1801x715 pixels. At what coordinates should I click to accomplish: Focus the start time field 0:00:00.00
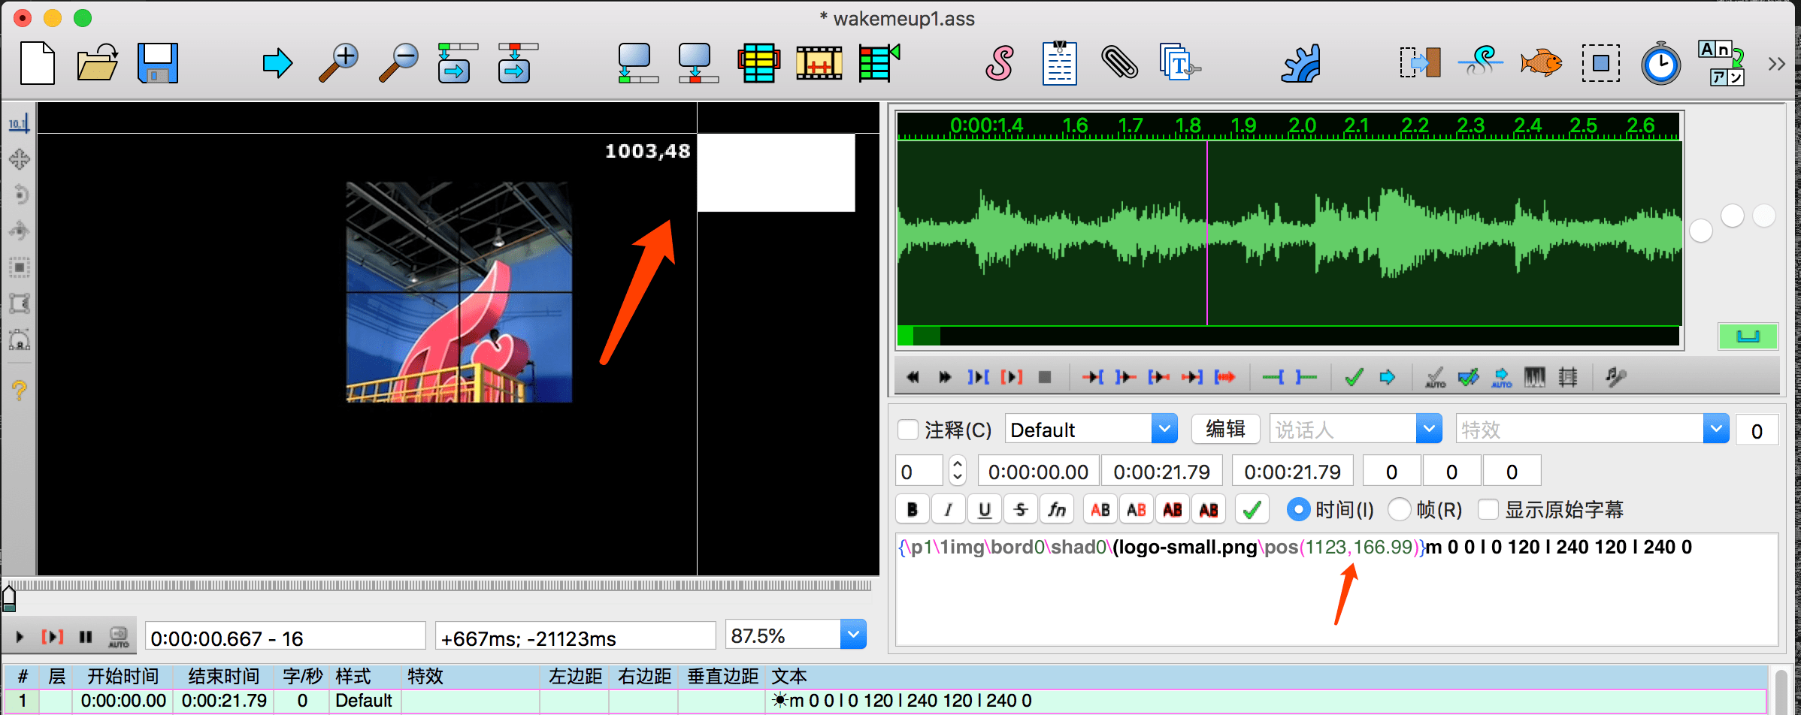(1038, 471)
